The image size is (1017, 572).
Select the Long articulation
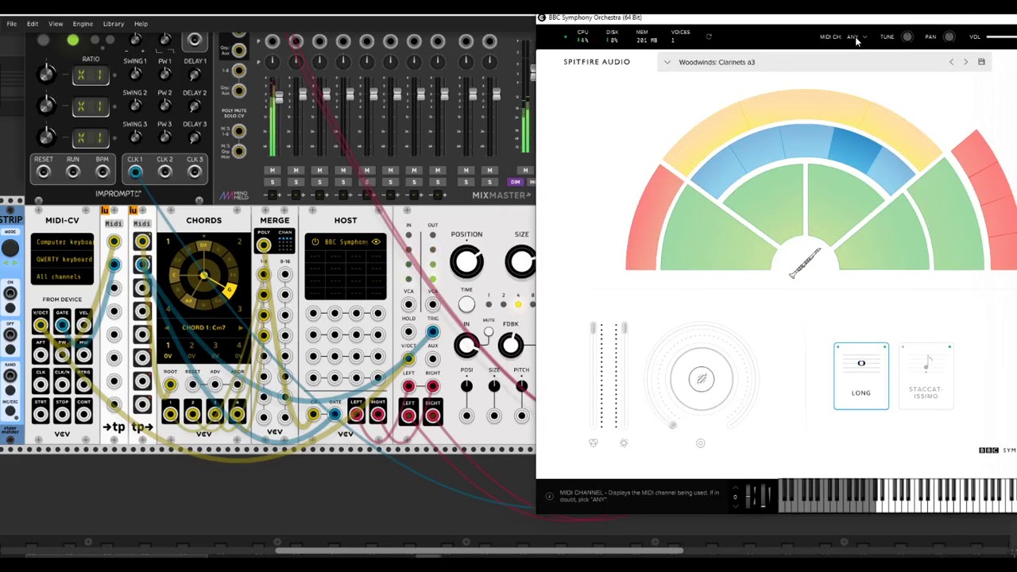click(861, 376)
